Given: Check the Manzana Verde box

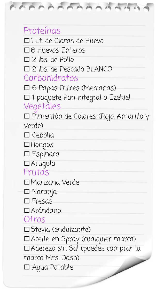Looking at the screenshot, I should pos(27,182).
